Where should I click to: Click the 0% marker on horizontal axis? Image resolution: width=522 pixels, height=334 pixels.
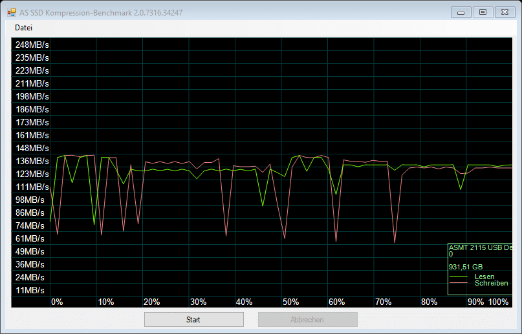point(57,302)
